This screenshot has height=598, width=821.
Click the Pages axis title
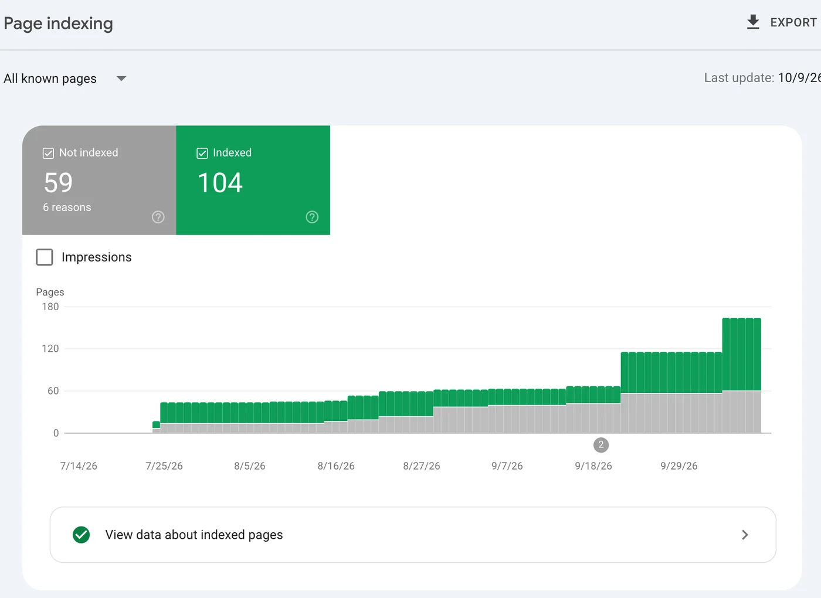pyautogui.click(x=50, y=292)
